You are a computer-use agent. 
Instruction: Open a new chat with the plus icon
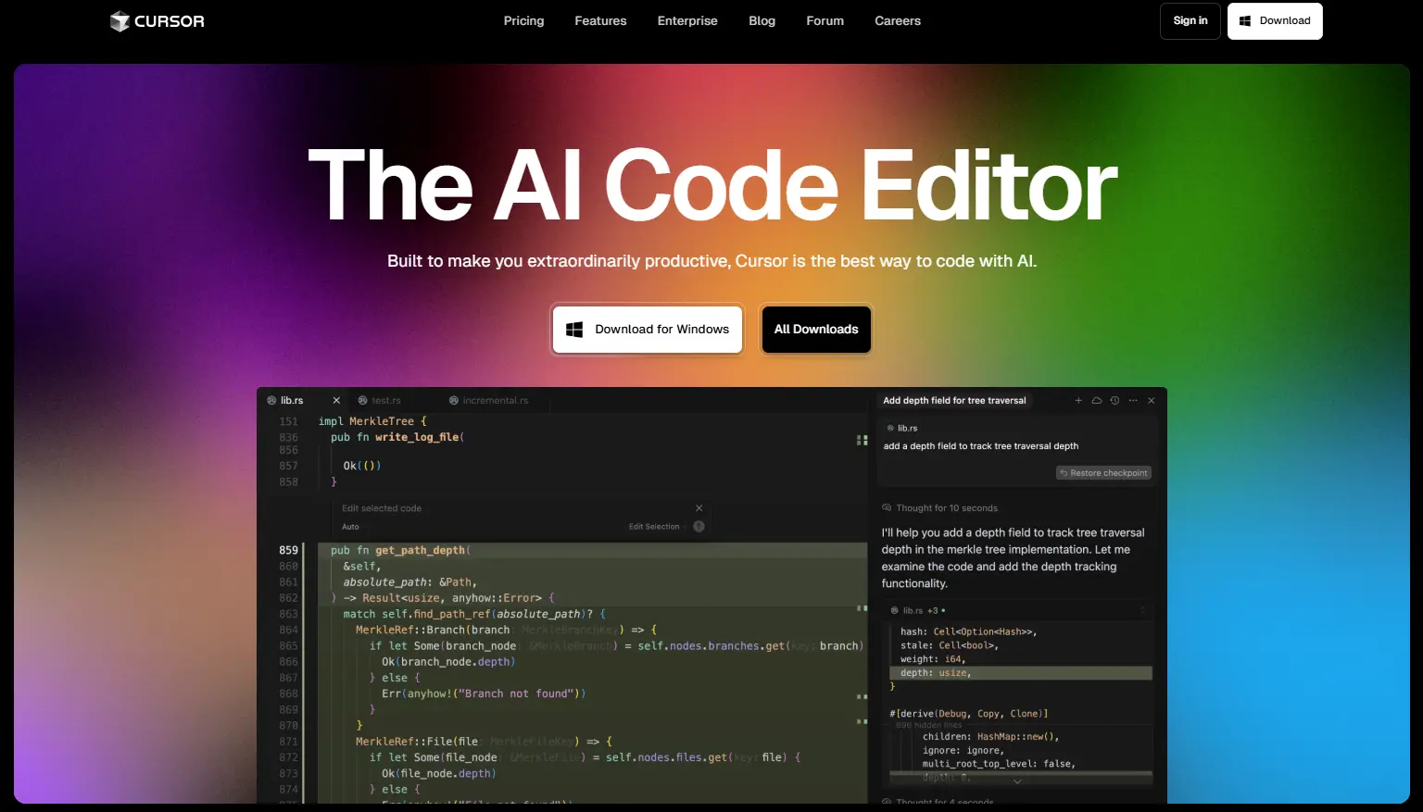[1078, 400]
